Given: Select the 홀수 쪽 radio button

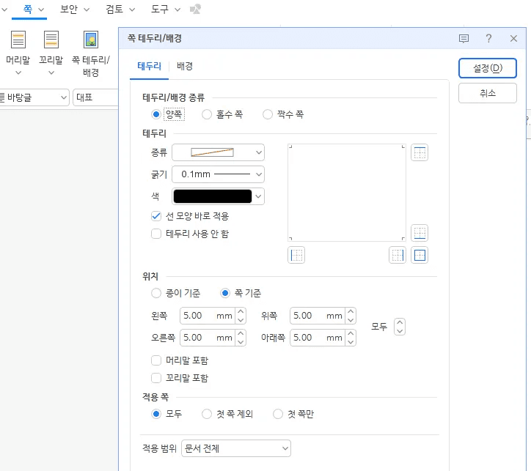Looking at the screenshot, I should tap(207, 114).
